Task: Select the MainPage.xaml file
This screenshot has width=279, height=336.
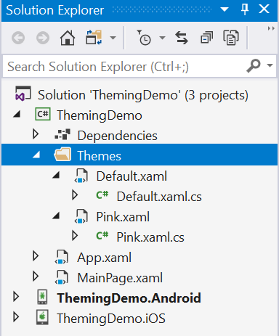Action: pyautogui.click(x=120, y=278)
